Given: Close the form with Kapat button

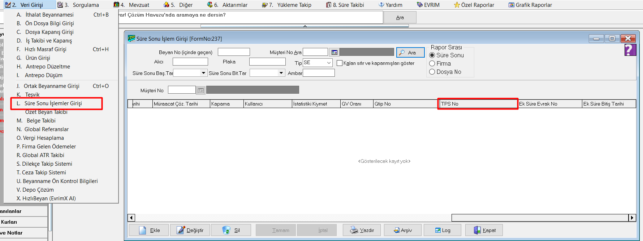Looking at the screenshot, I should (x=484, y=230).
